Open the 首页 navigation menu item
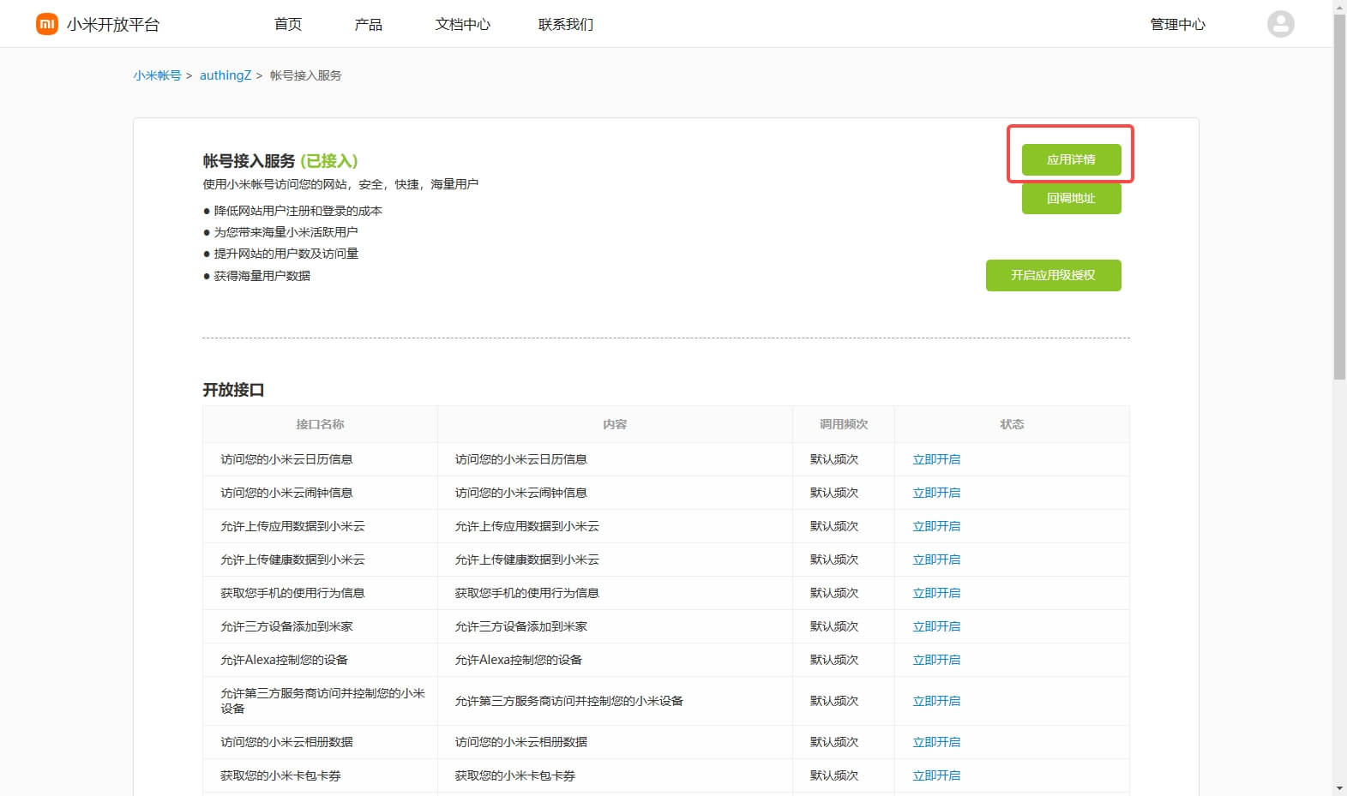Viewport: 1347px width, 796px height. (288, 24)
